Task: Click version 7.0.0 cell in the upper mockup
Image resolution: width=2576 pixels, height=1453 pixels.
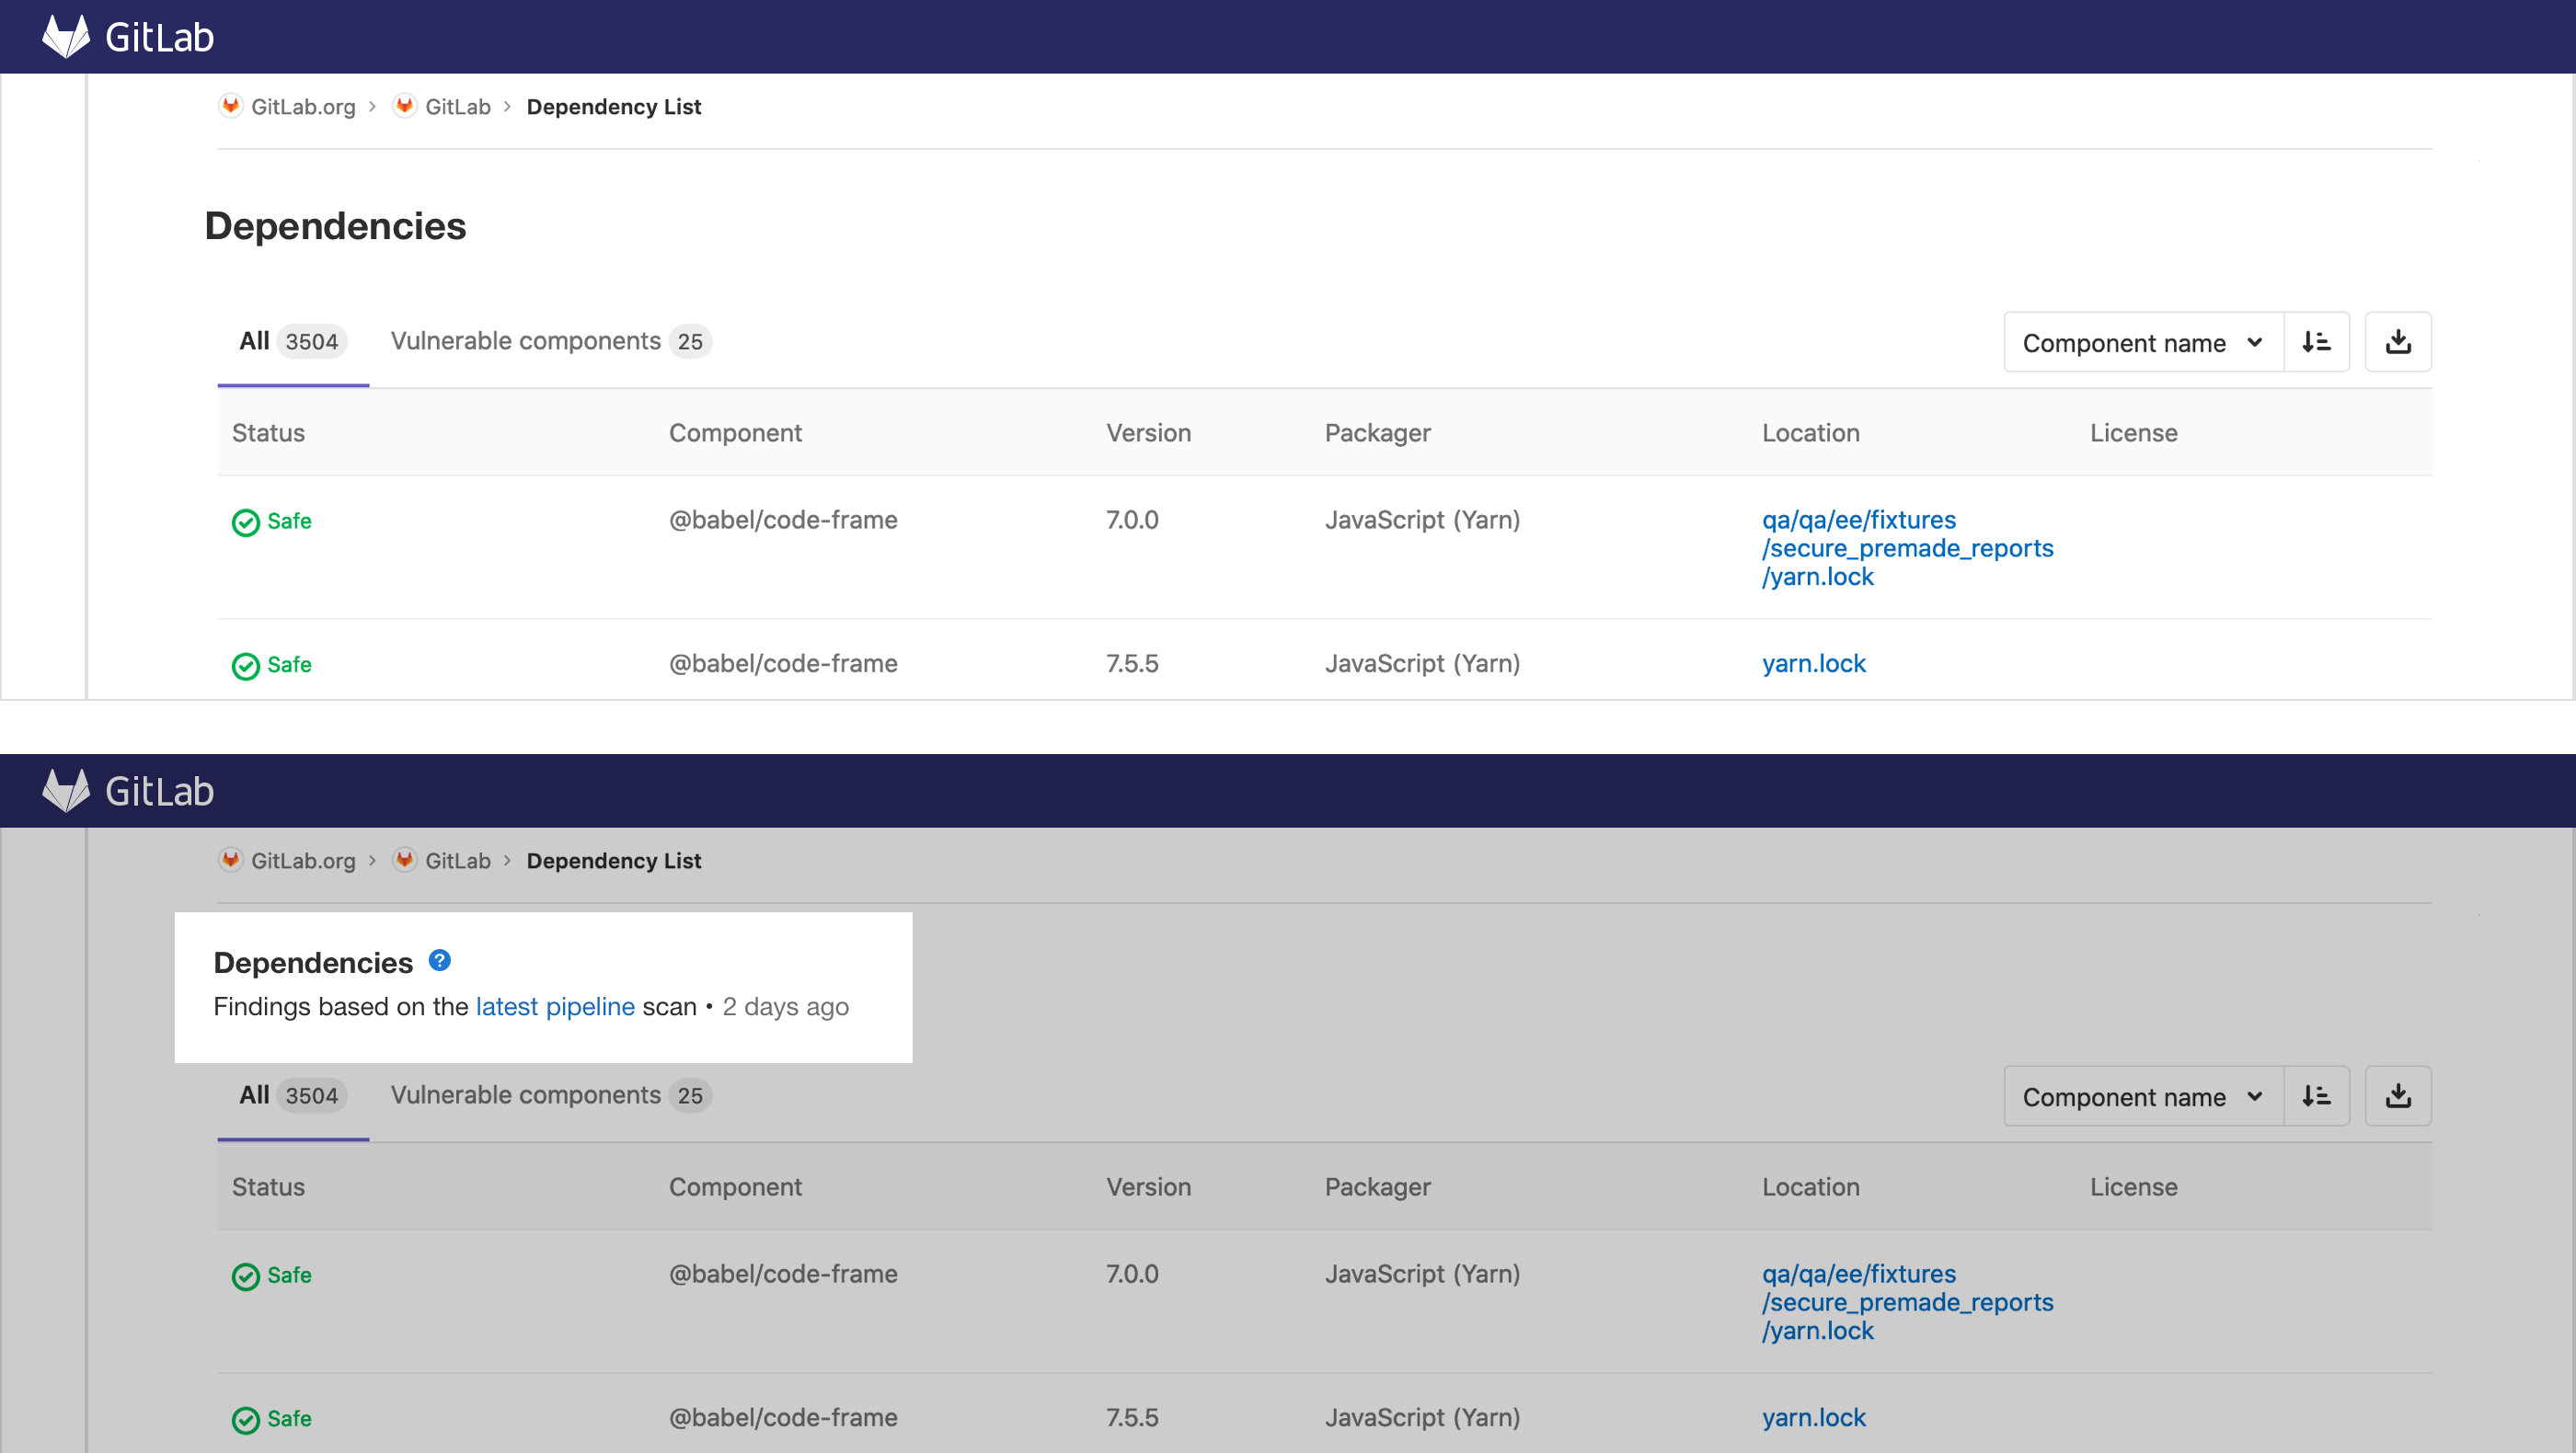Action: point(1132,520)
